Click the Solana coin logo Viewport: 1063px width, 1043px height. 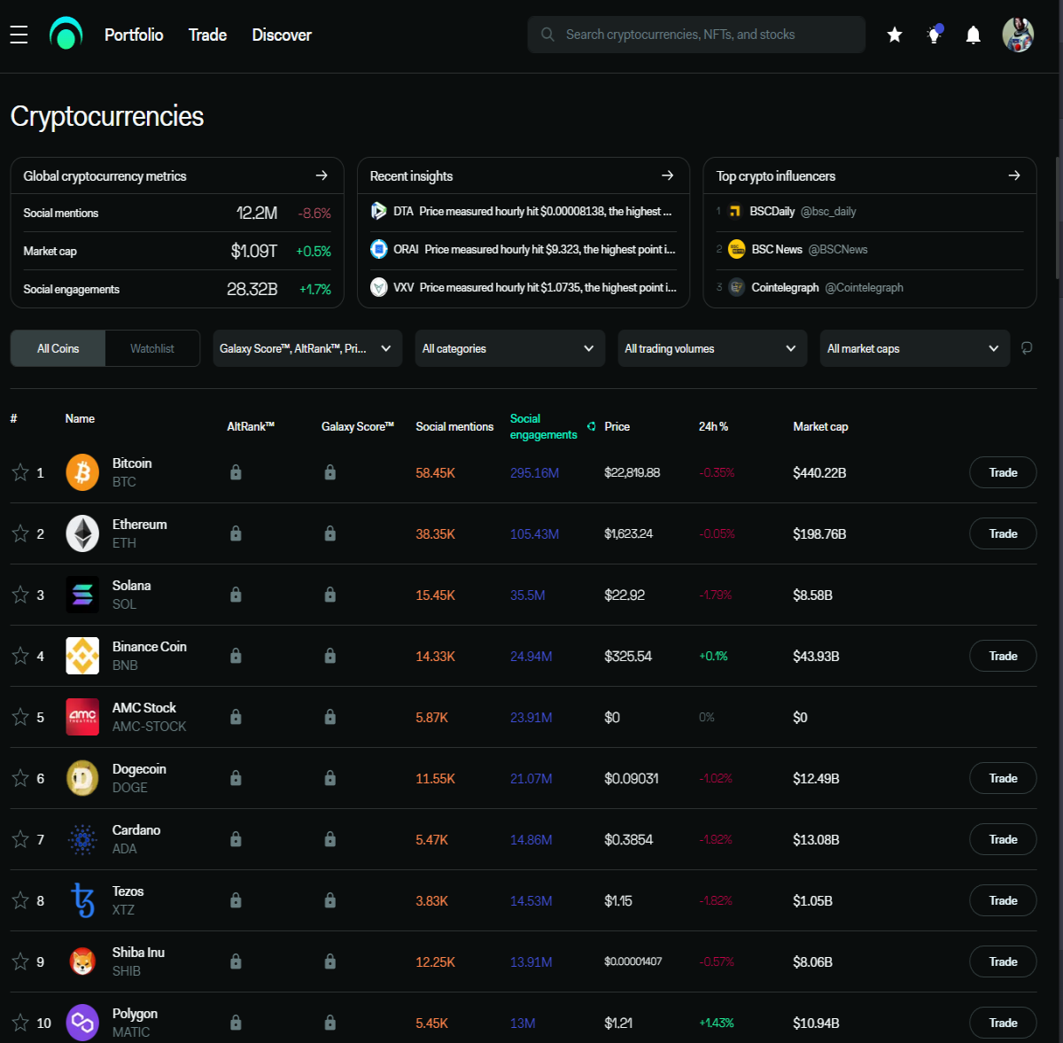(x=82, y=595)
